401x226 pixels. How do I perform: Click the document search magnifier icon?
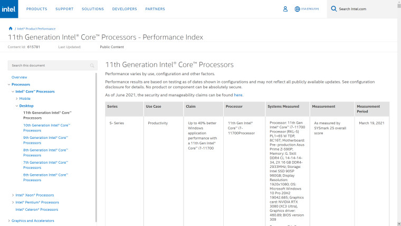tap(92, 65)
